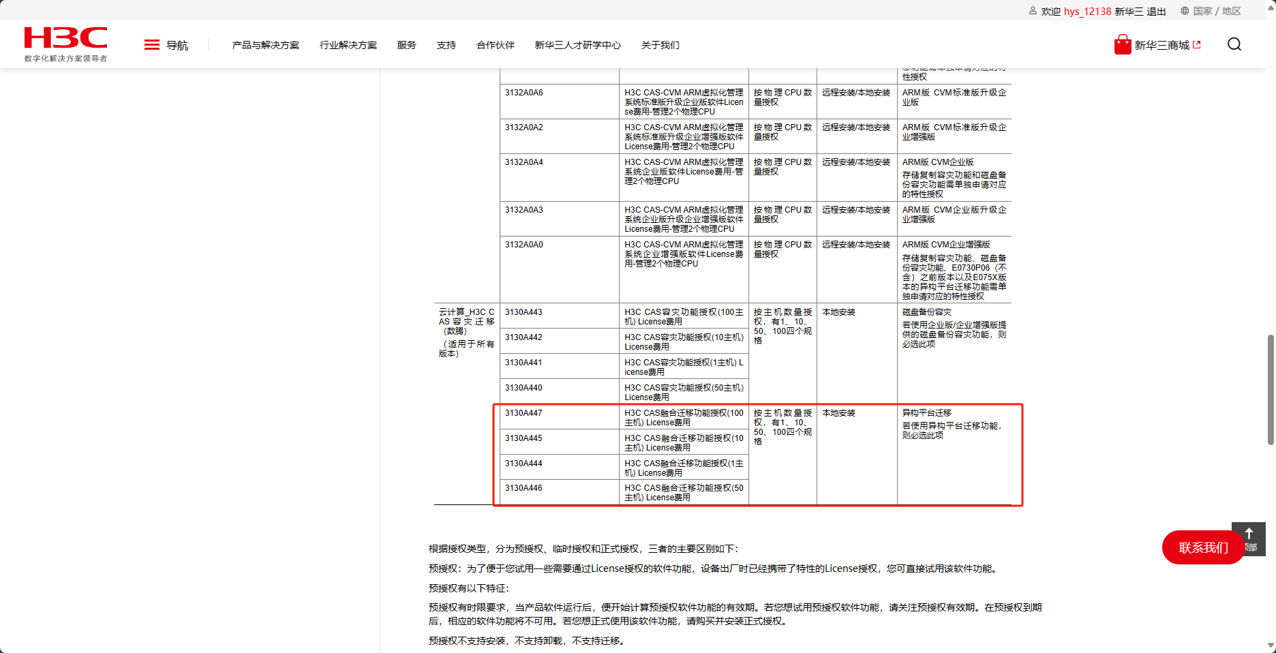Click the globe country/region icon
The image size is (1276, 653).
1185,11
